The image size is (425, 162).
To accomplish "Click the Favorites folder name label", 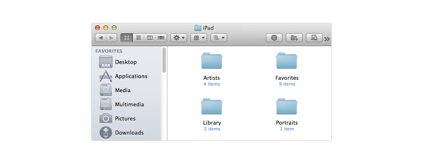I will [x=287, y=78].
